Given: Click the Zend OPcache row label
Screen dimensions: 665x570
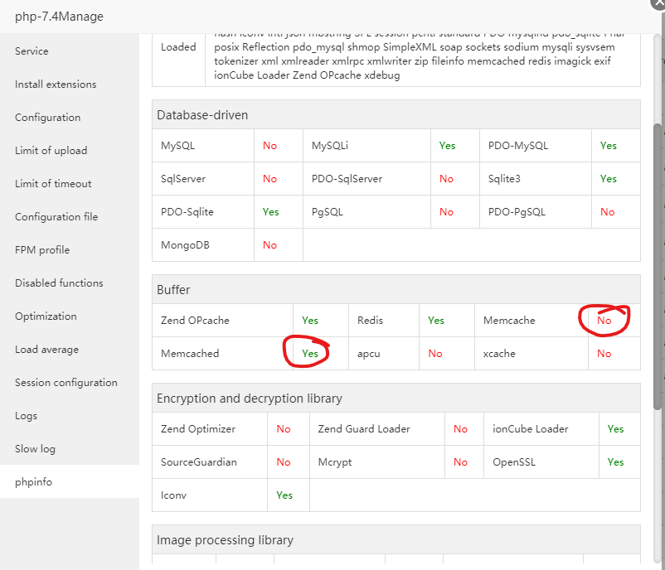Looking at the screenshot, I should pyautogui.click(x=195, y=321).
